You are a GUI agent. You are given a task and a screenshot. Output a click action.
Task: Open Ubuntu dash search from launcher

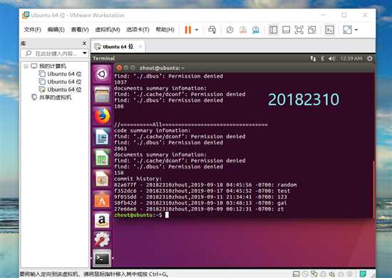(x=102, y=74)
